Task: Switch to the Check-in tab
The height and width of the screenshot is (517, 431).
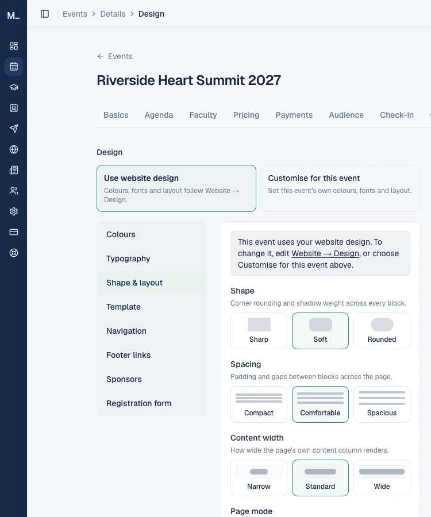Action: tap(397, 115)
